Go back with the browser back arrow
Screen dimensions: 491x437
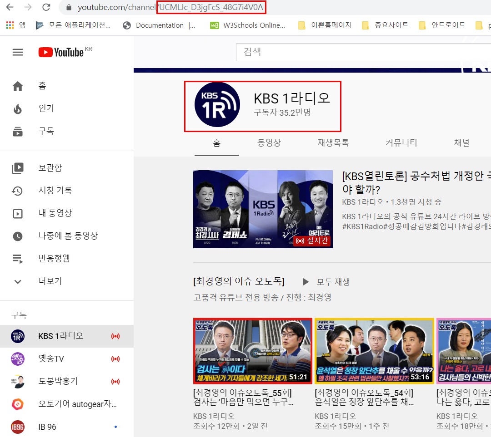(x=10, y=7)
